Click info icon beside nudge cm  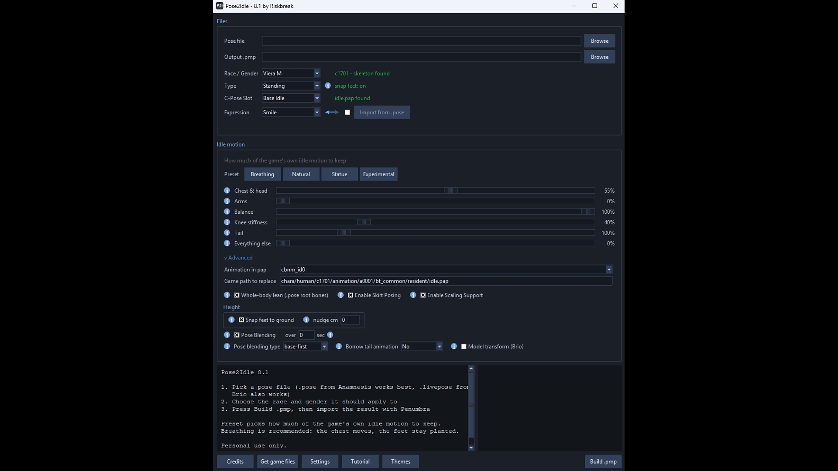pos(306,320)
